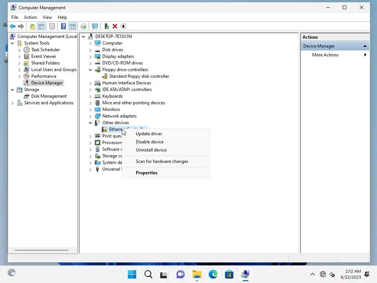
Task: Click the red X Uninstall device icon
Action: [115, 26]
